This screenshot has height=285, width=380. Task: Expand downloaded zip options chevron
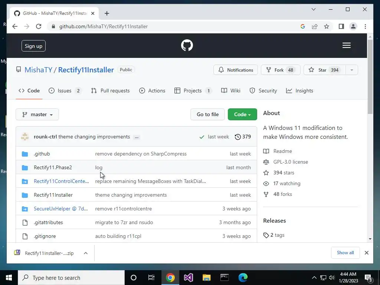click(x=86, y=253)
